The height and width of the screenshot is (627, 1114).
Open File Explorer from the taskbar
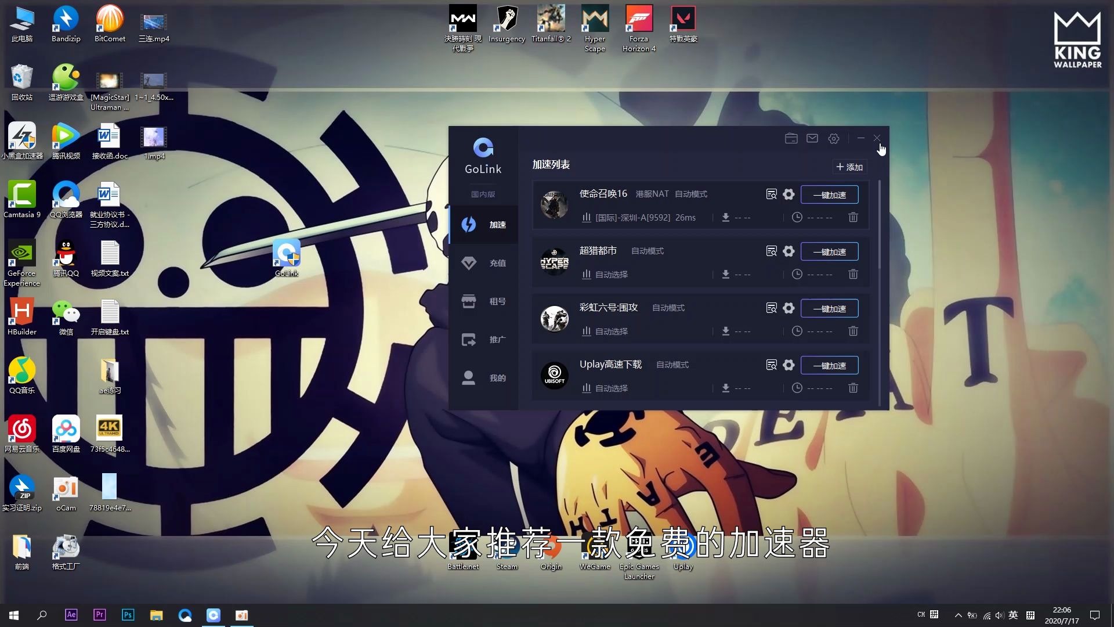coord(156,615)
